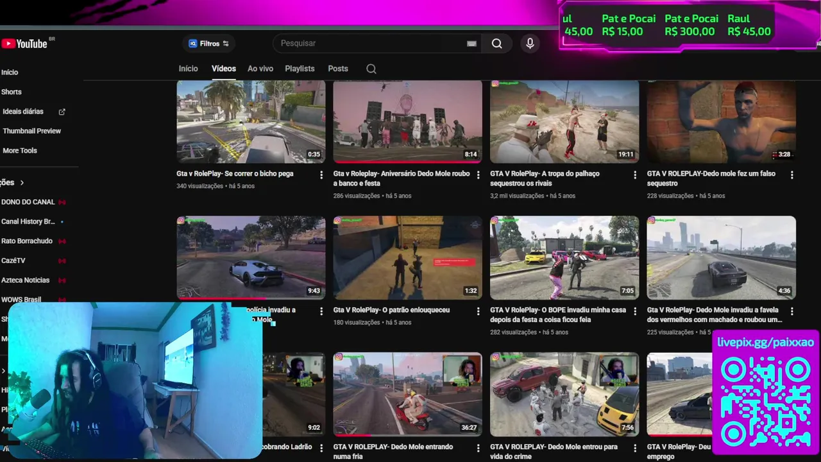Open thumbnail of favela dos vermelhos video

coord(721,258)
